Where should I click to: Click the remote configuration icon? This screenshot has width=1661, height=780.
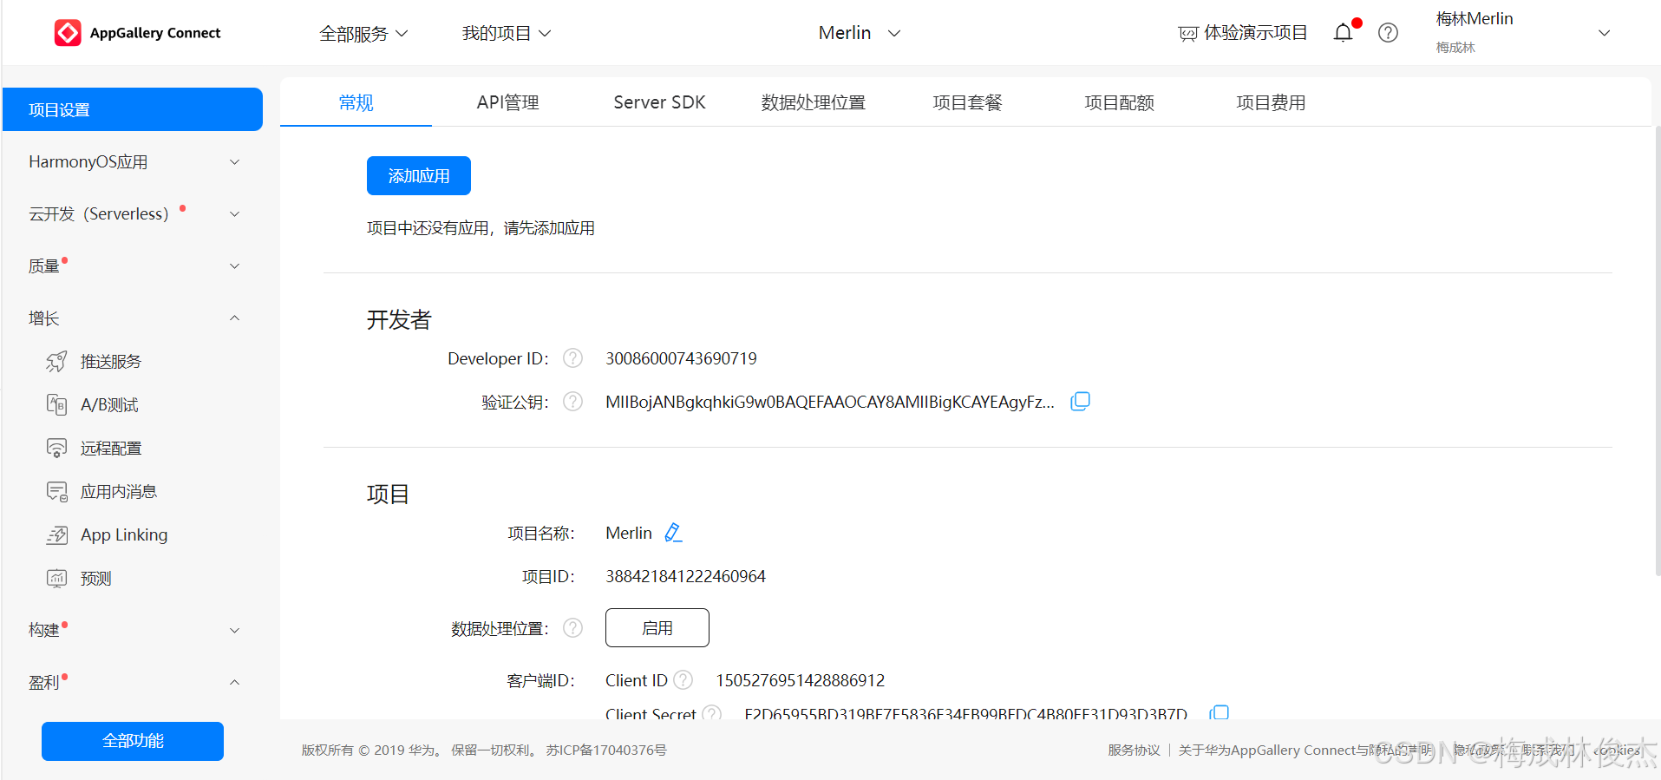coord(56,449)
